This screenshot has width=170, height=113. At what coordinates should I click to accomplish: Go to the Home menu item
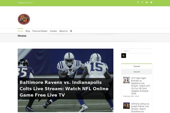point(20,31)
